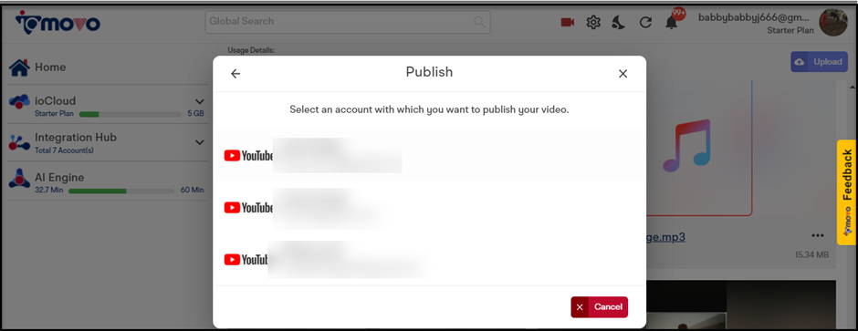The height and width of the screenshot is (331, 858).
Task: Open settings gear in the header
Action: pos(593,23)
